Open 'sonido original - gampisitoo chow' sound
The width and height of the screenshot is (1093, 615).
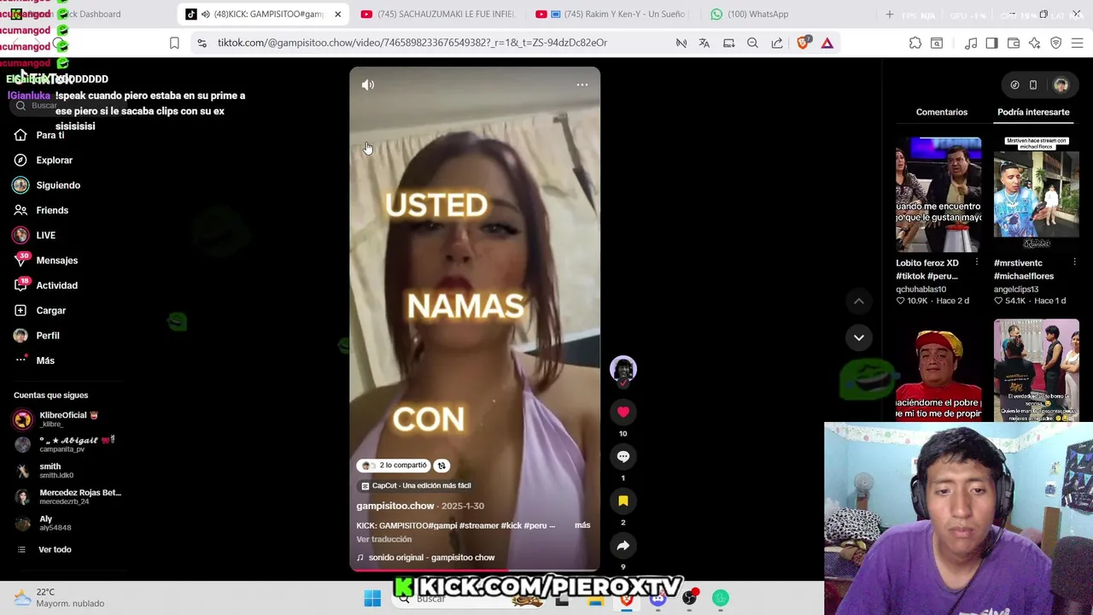click(431, 558)
